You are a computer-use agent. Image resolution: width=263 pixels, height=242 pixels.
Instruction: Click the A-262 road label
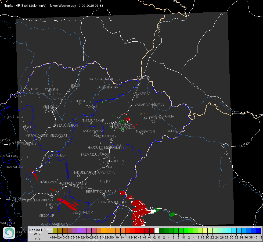[x=159, y=29]
